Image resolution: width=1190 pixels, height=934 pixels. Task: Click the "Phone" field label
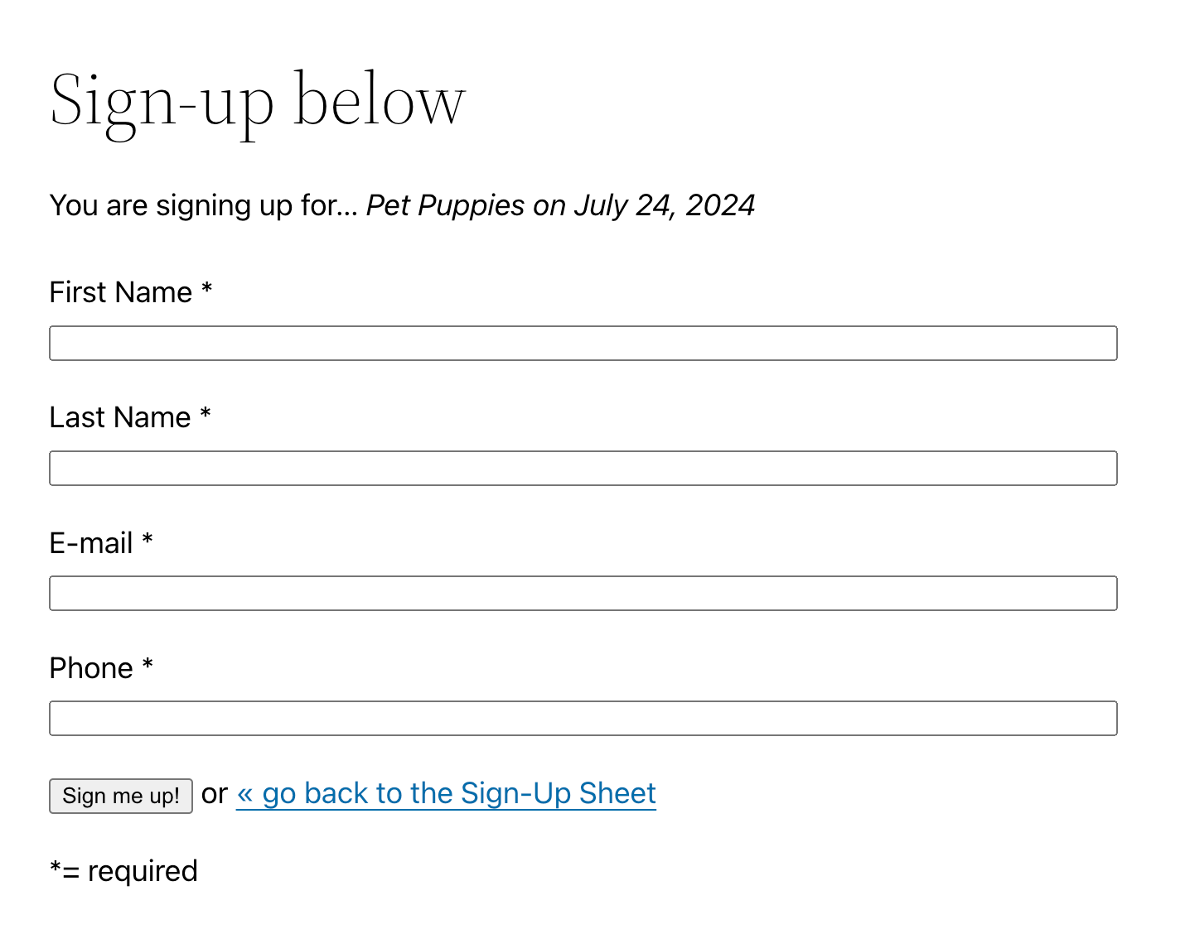91,669
